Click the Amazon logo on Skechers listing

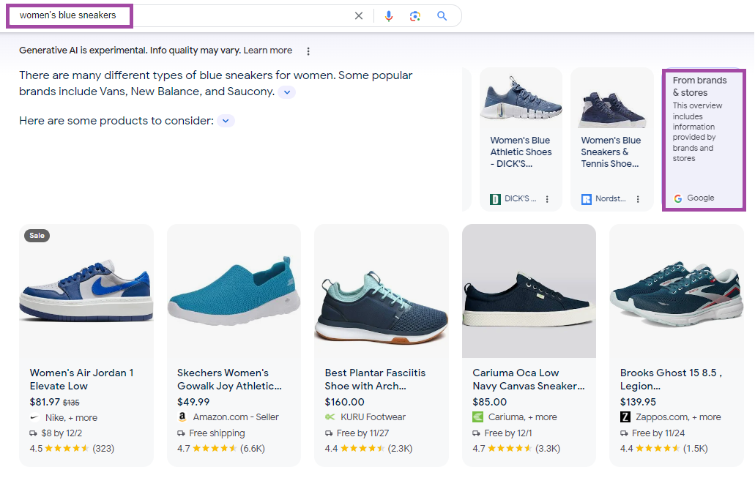click(x=182, y=417)
